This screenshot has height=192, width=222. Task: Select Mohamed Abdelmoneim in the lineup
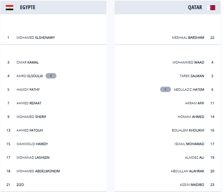[x=38, y=171]
